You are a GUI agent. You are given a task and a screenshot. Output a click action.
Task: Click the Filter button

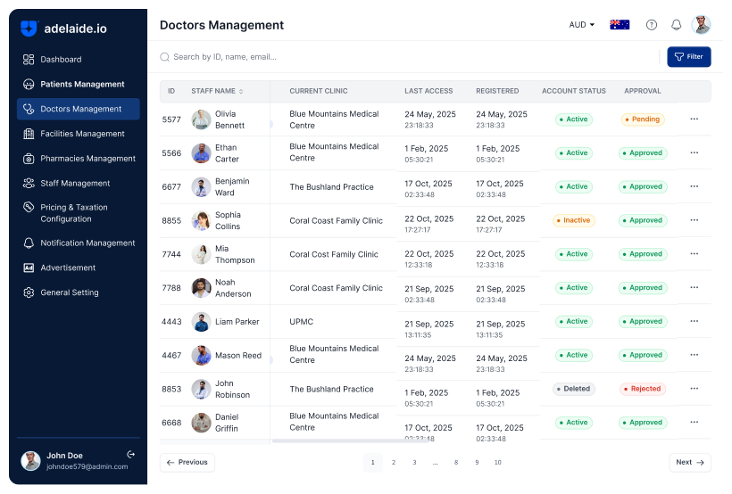click(689, 57)
